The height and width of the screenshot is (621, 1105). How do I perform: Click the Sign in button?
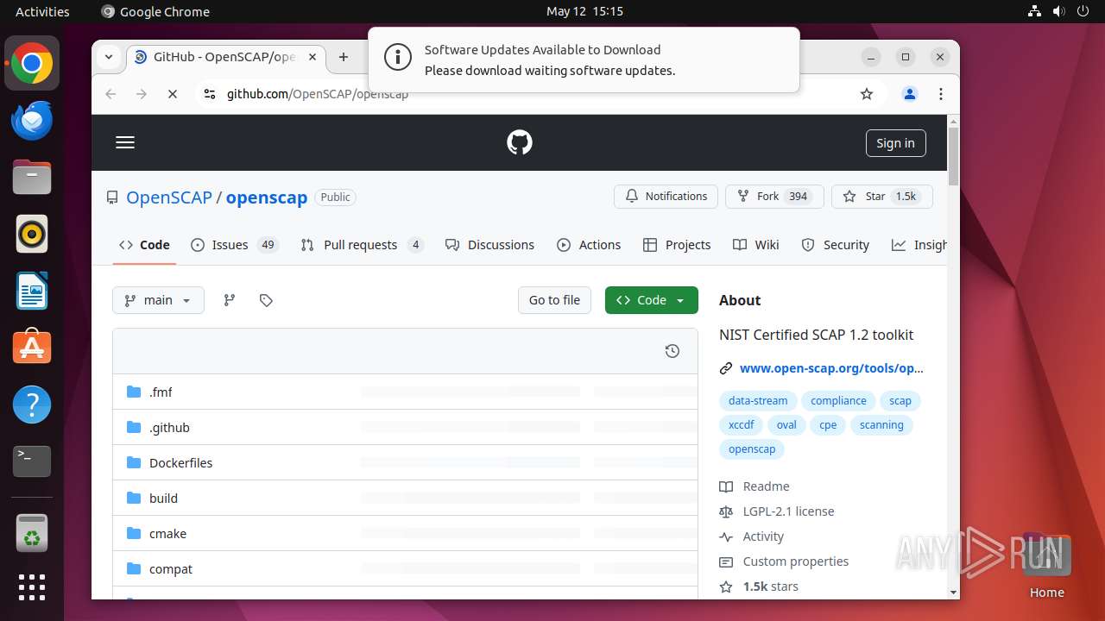[x=895, y=143]
